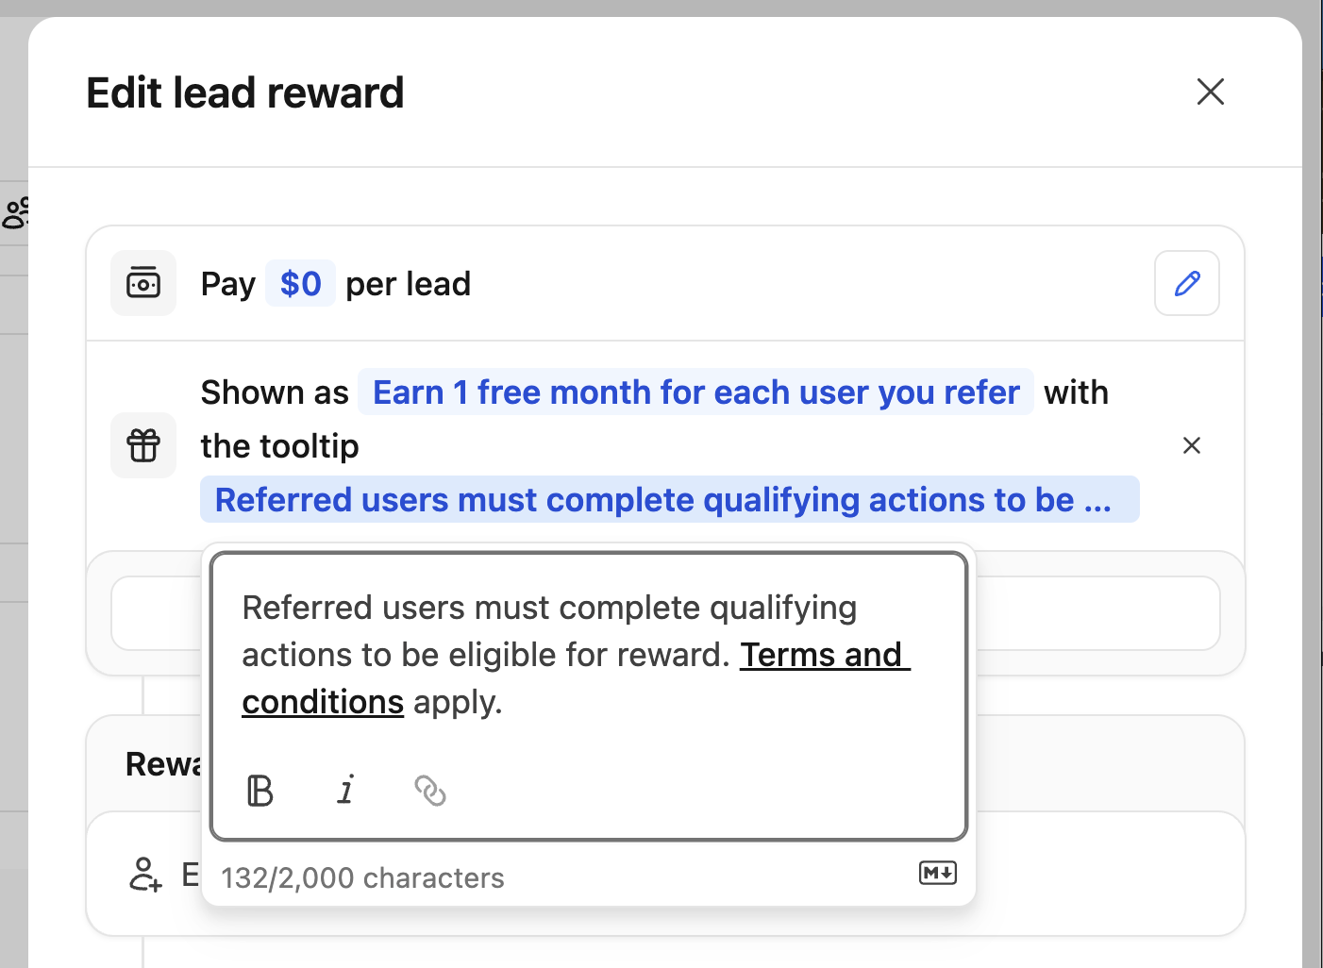Open the referrals icon on left sidebar
This screenshot has width=1323, height=968.
pos(15,211)
